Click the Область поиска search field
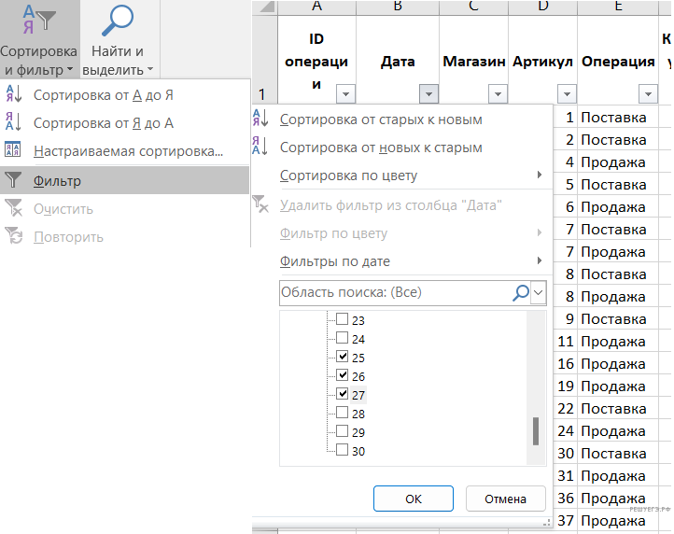 coord(394,292)
